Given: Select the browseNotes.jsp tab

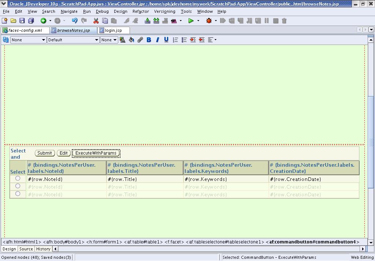Looking at the screenshot, I should click(73, 30).
